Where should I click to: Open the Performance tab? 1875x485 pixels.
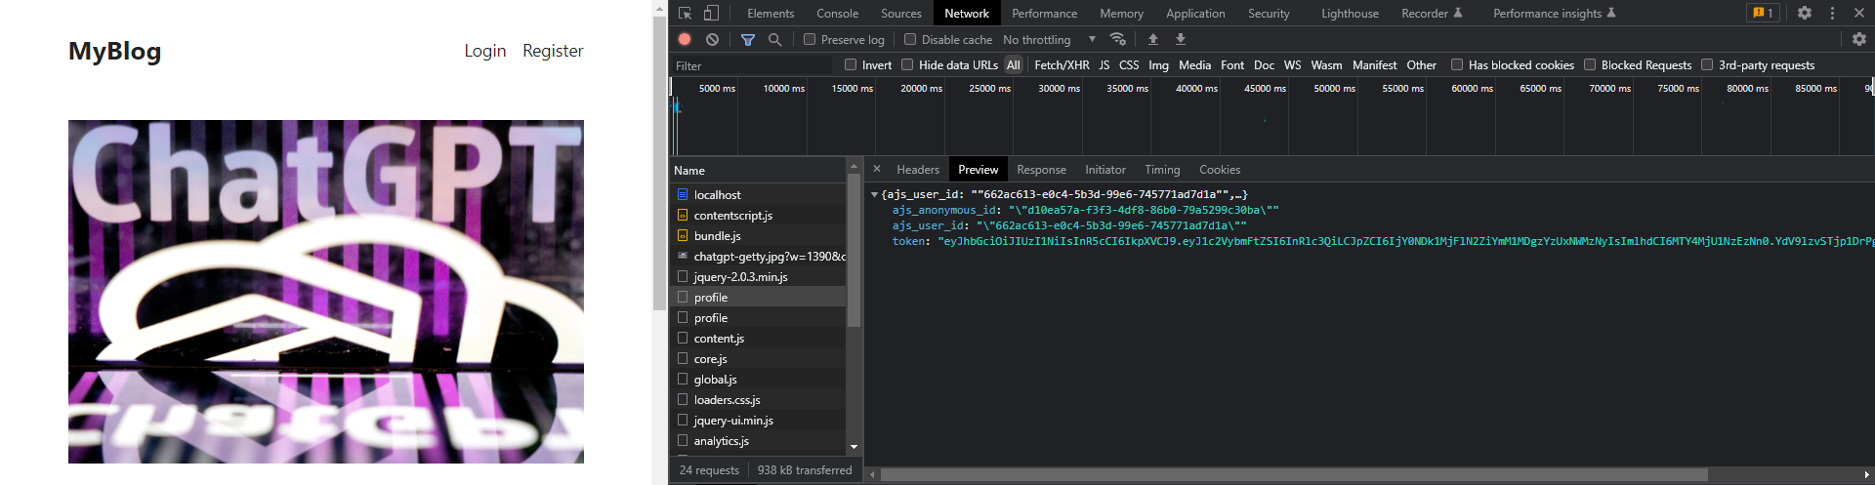1044,14
